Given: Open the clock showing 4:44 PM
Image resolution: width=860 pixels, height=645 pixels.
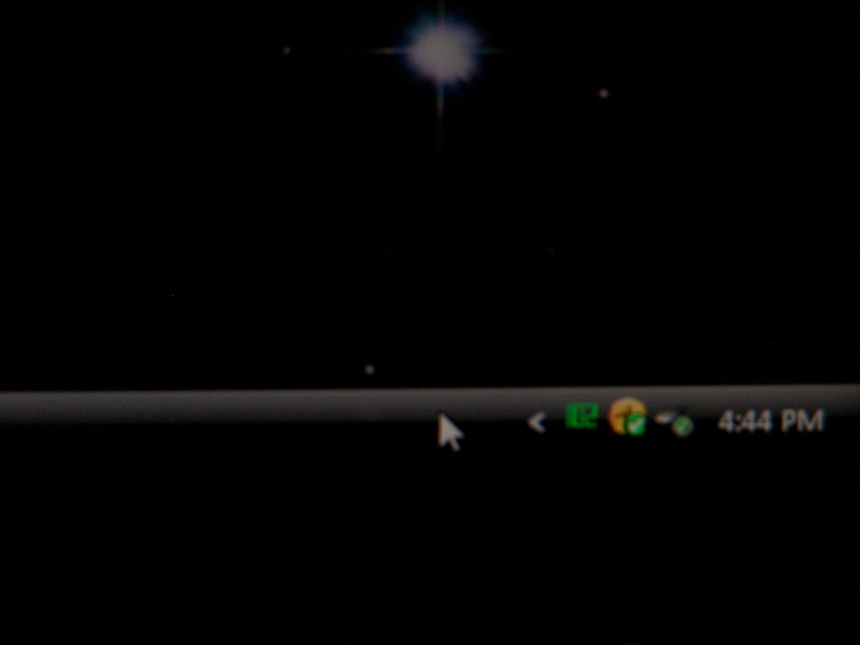Looking at the screenshot, I should (770, 421).
